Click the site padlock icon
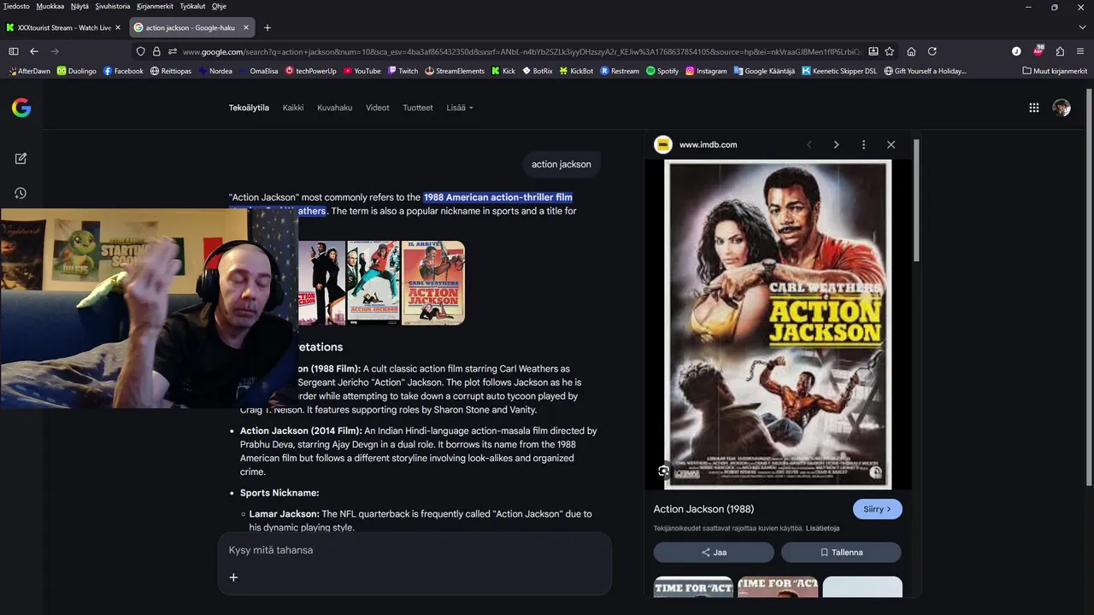The height and width of the screenshot is (615, 1094). (x=156, y=51)
